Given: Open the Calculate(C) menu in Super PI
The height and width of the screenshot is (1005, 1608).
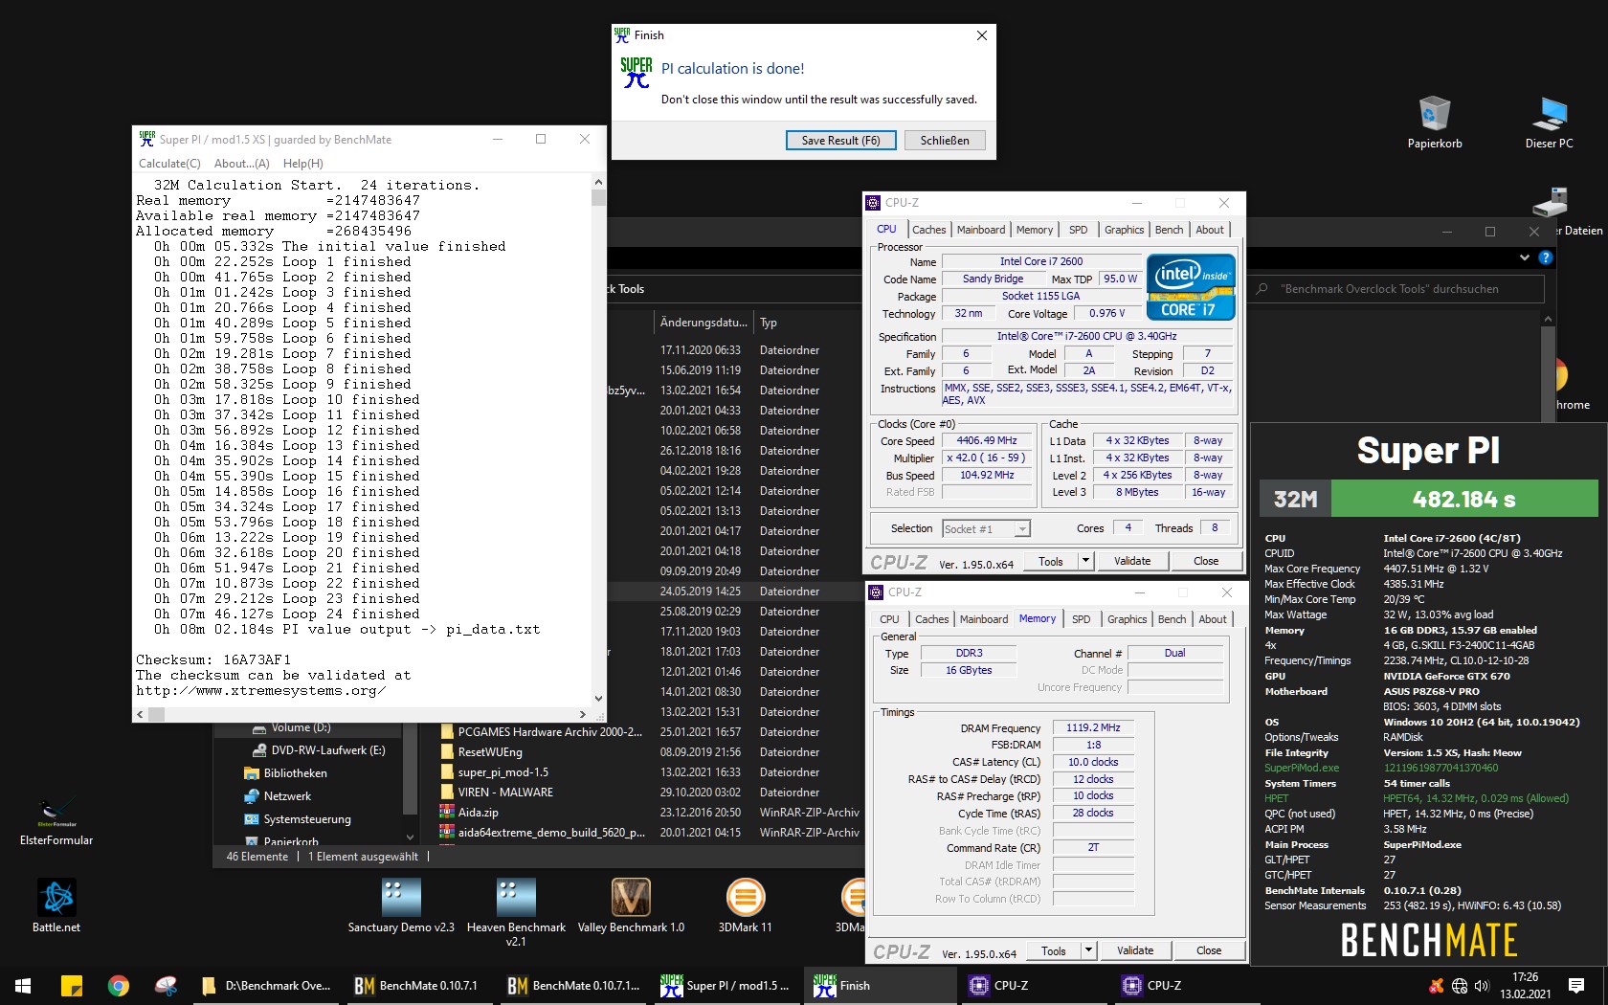Looking at the screenshot, I should point(169,164).
